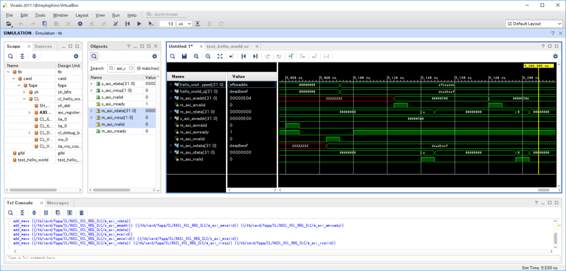Viewport: 566px width, 271px height.
Task: Go to time zero in waveform toolbar
Action: (244, 56)
